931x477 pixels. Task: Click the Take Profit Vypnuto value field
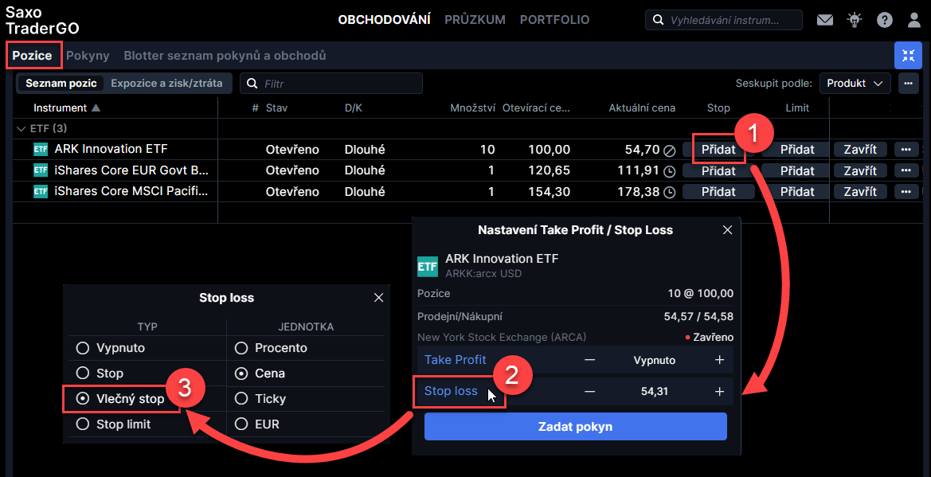tap(655, 360)
